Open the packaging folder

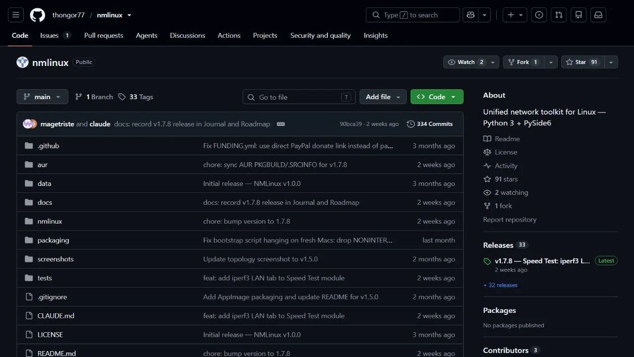click(x=53, y=240)
